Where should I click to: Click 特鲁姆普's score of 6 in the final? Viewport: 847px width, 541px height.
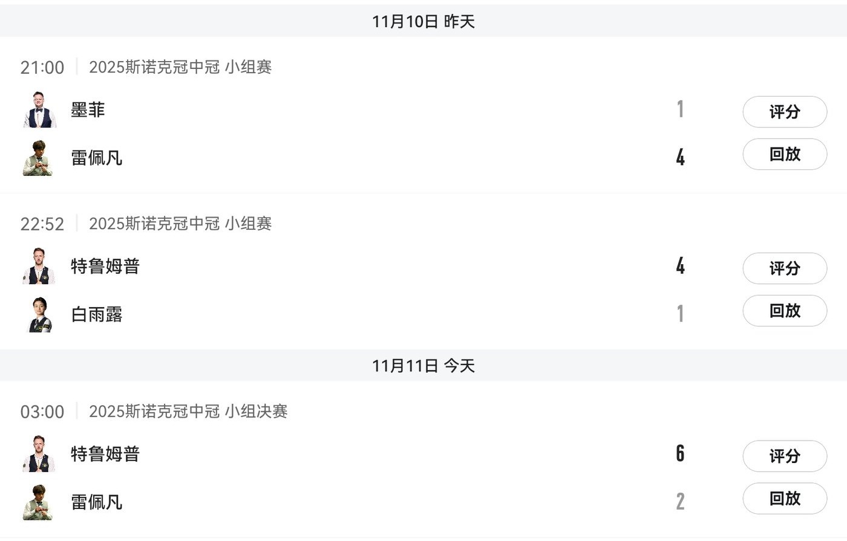[x=680, y=453]
